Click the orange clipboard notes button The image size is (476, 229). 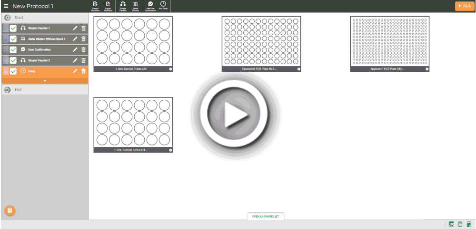pyautogui.click(x=10, y=210)
